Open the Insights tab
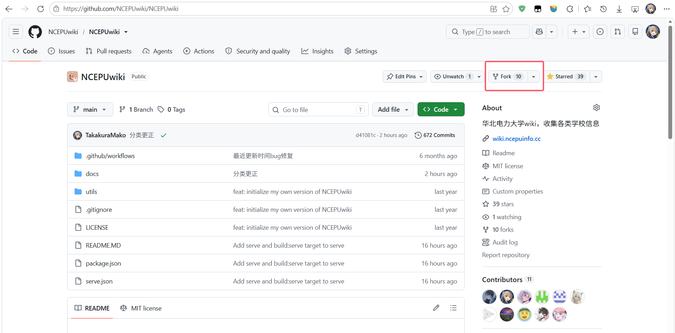The image size is (675, 333). (x=317, y=51)
